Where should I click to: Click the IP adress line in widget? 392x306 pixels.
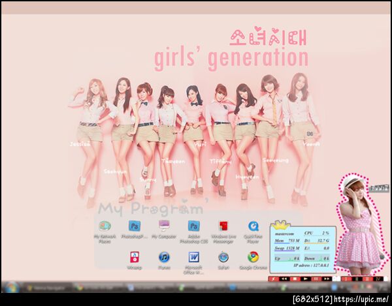(311, 266)
